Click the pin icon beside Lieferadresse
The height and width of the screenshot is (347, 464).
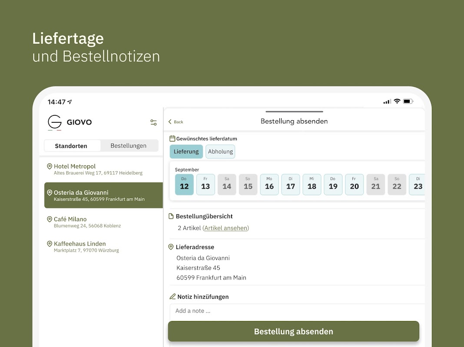[x=171, y=247]
